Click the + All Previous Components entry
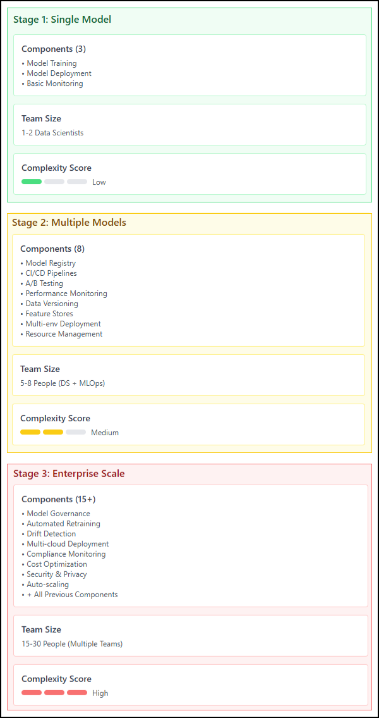The width and height of the screenshot is (379, 718). 69,595
